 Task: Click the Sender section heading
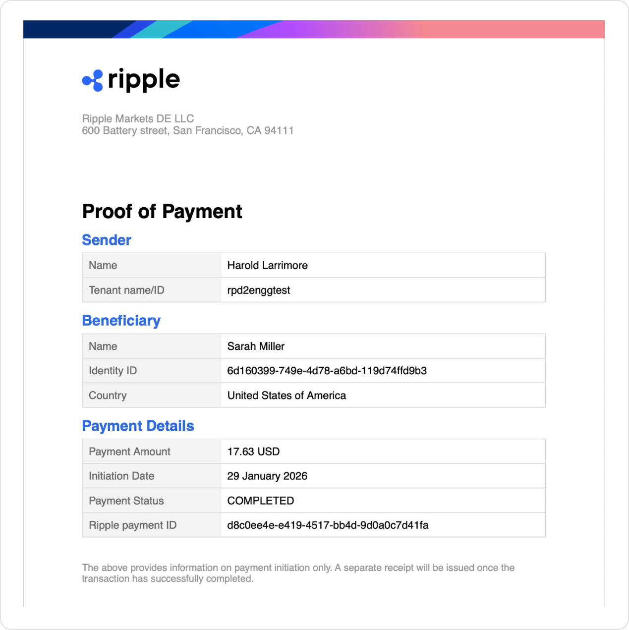[x=107, y=240]
